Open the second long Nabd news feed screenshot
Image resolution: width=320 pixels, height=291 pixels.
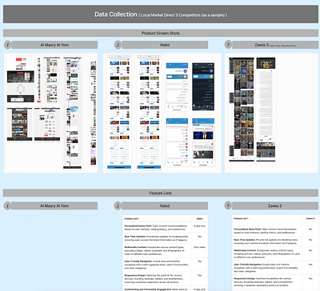[149, 113]
